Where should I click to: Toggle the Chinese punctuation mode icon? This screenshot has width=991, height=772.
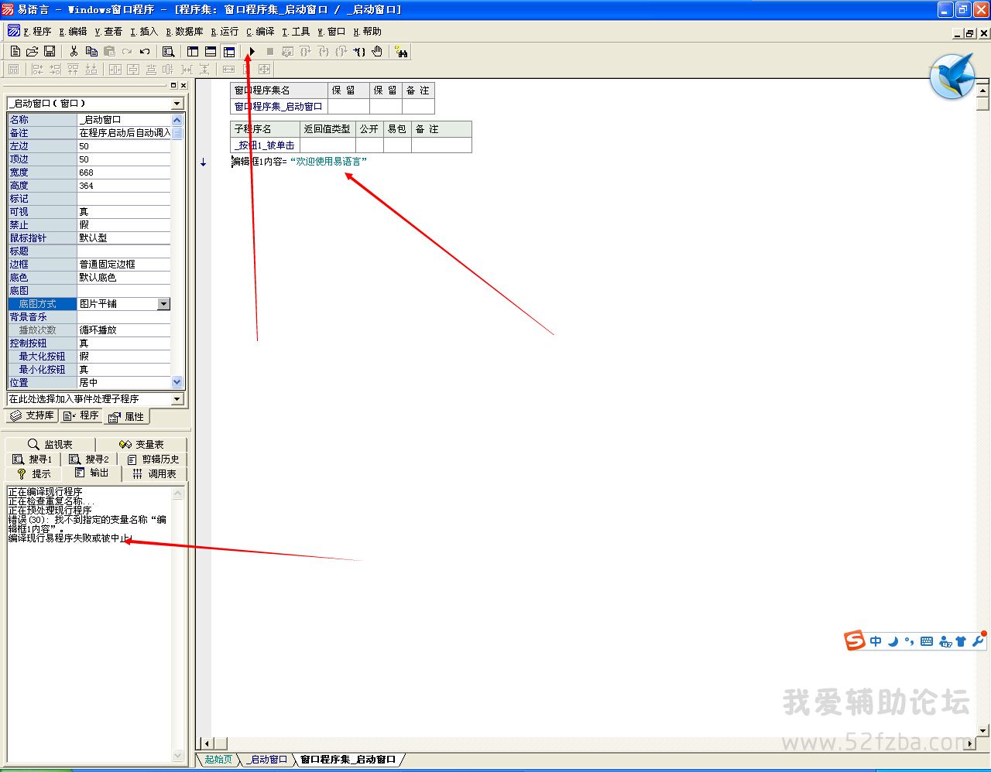[x=909, y=640]
